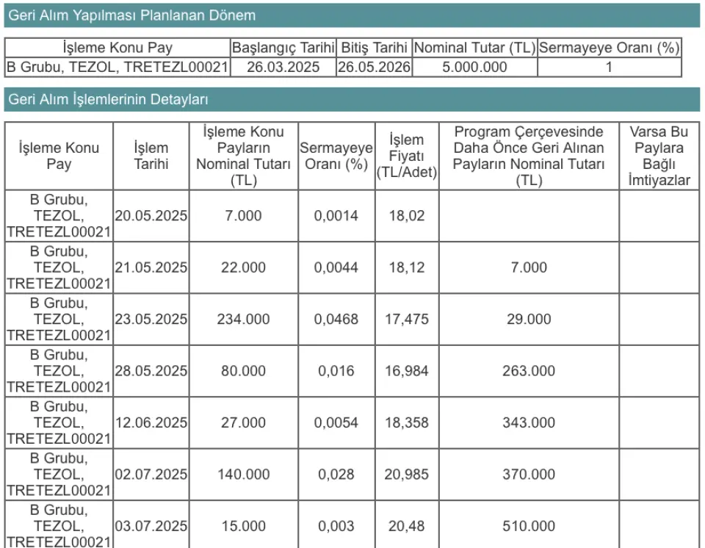Select the previously repurchased amount 343.000
This screenshot has height=548, width=705.
point(529,423)
